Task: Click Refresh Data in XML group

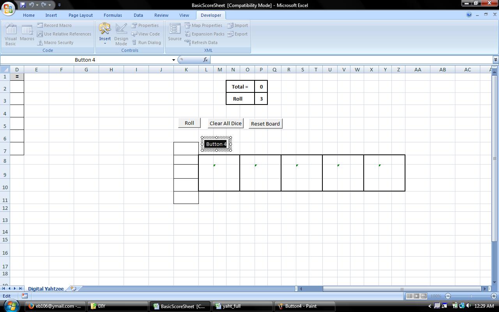Action: (201, 43)
